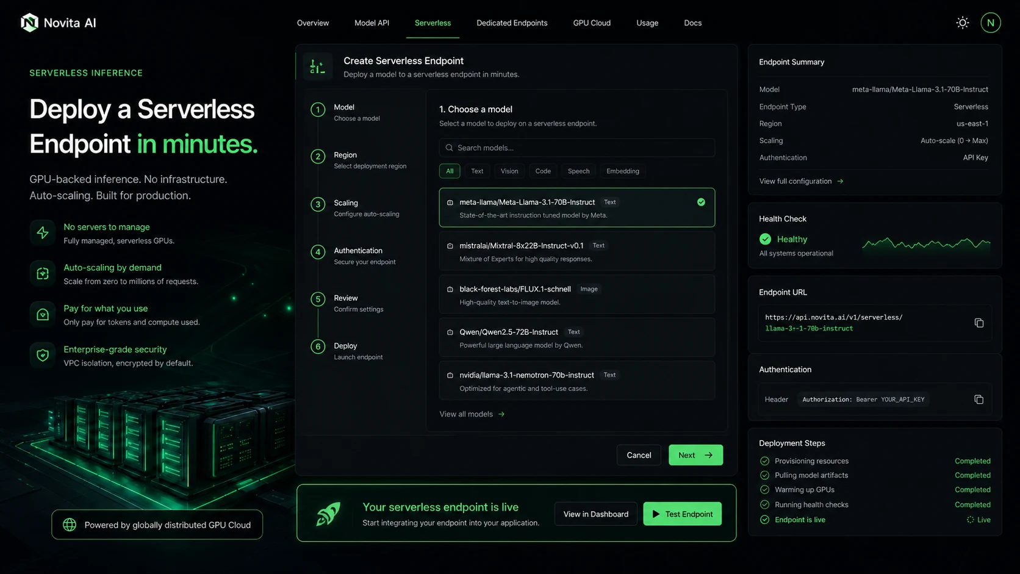The height and width of the screenshot is (574, 1020).
Task: Open the Overview tab
Action: [x=313, y=23]
